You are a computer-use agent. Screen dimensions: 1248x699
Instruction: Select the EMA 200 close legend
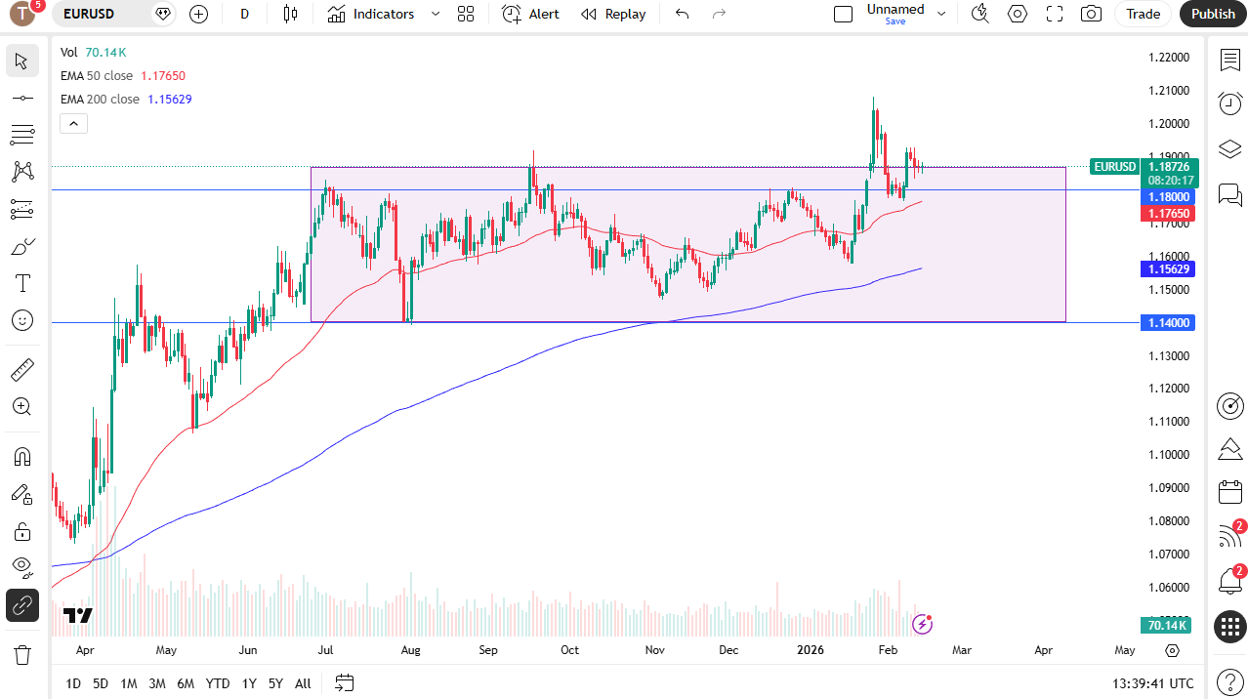pyautogui.click(x=100, y=99)
